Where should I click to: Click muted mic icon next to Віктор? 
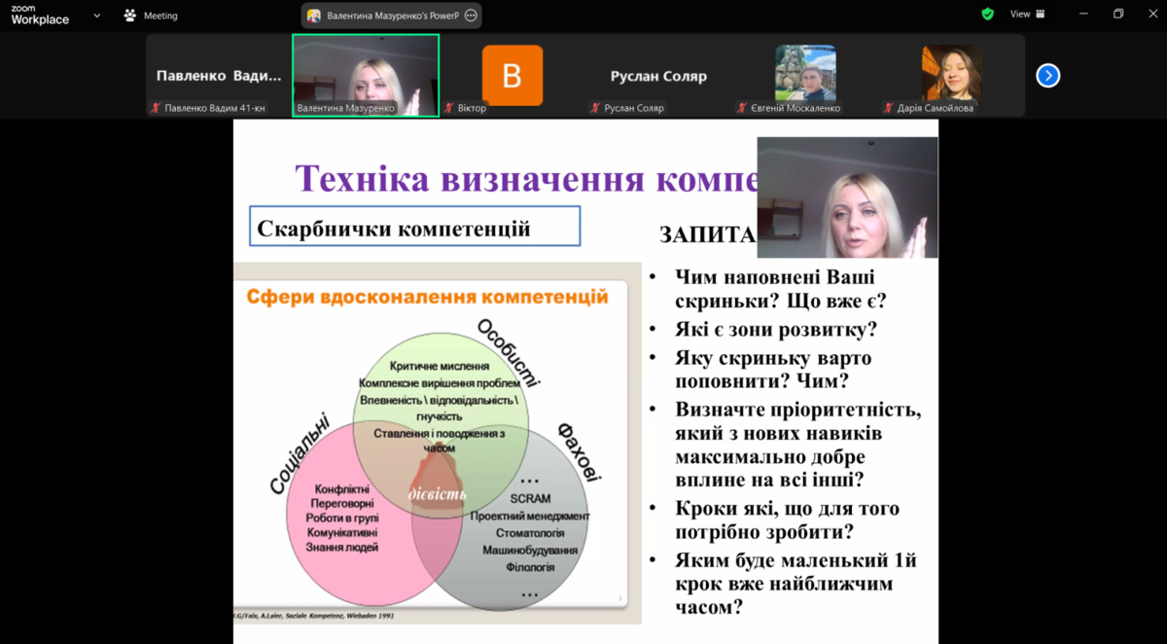(449, 108)
